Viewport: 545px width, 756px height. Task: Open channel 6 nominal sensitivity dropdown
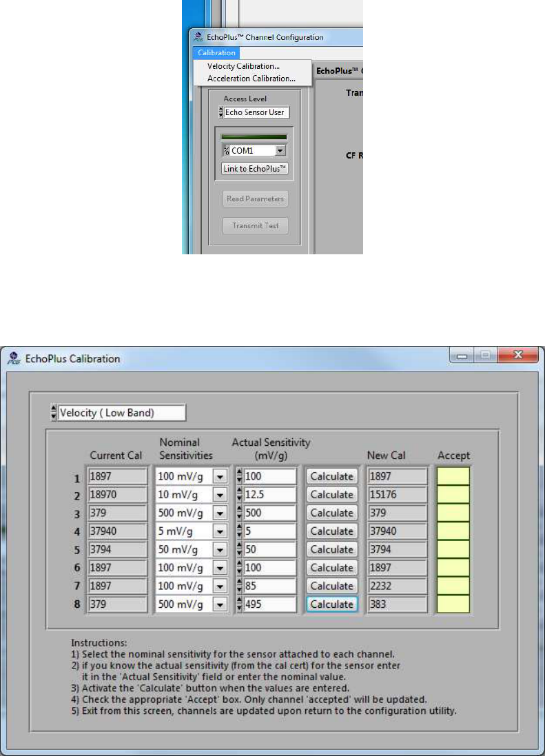click(220, 569)
